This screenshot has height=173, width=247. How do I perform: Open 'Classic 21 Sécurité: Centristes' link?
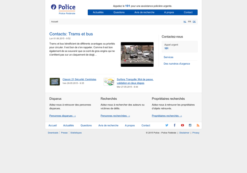click(x=79, y=79)
